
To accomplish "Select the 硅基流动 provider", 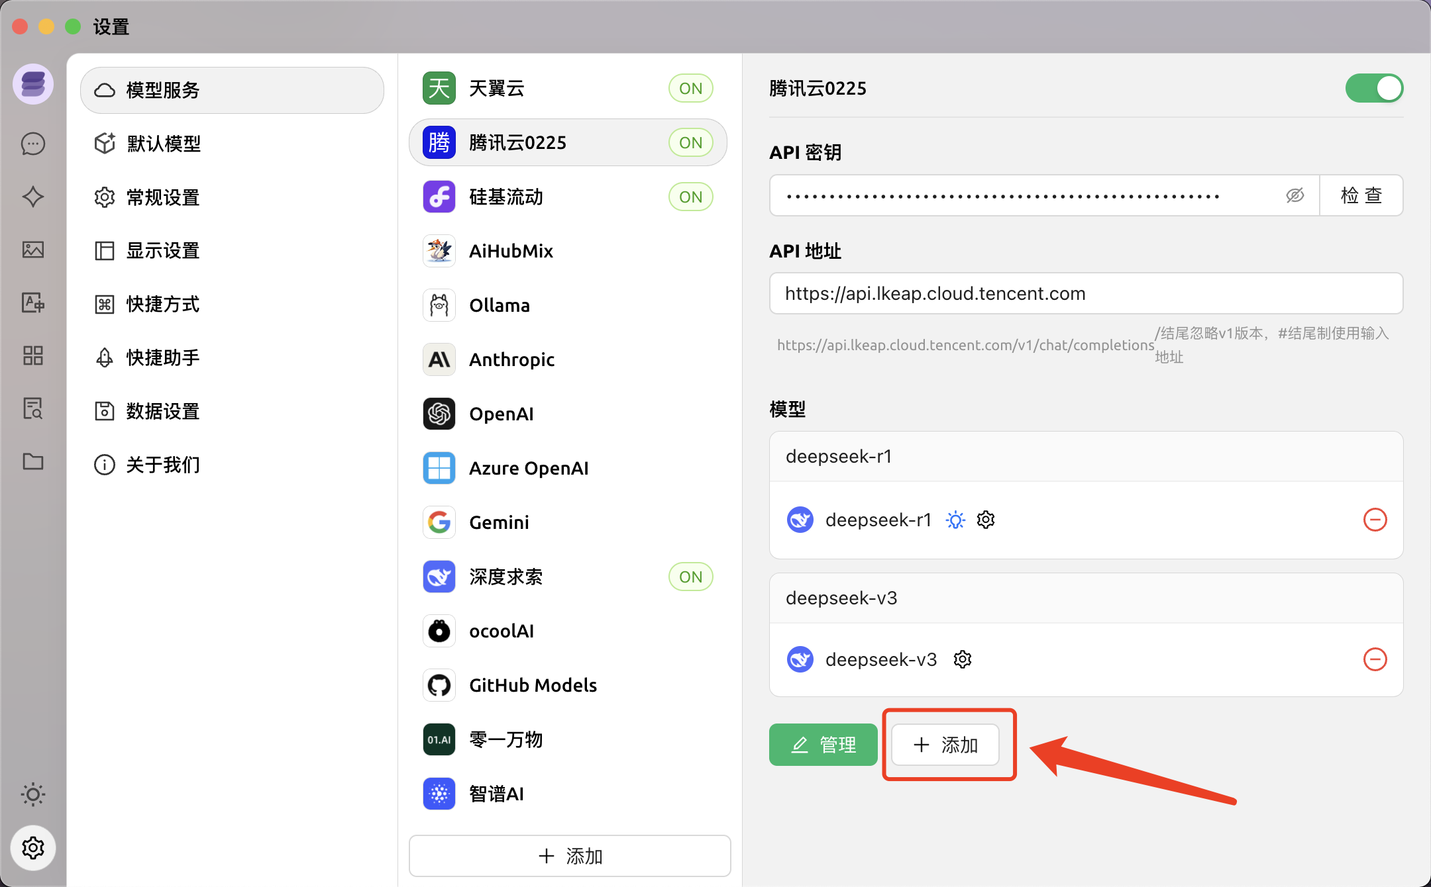I will [506, 197].
